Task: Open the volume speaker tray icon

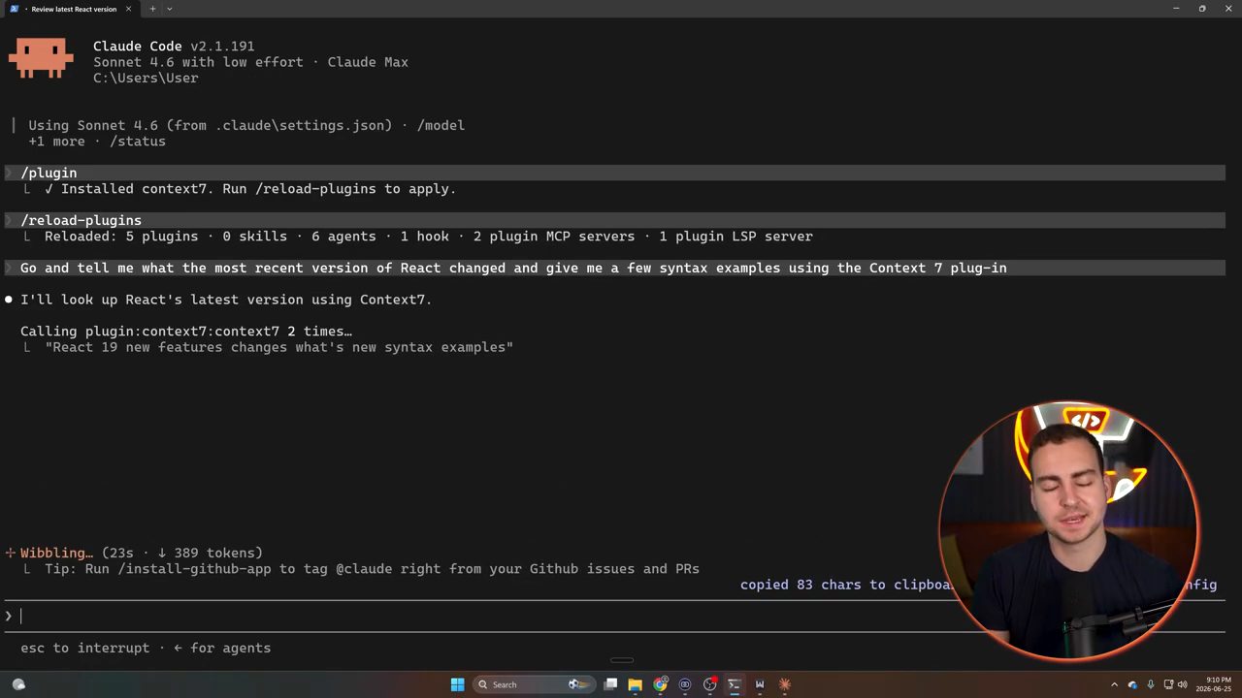Action: [x=1185, y=684]
